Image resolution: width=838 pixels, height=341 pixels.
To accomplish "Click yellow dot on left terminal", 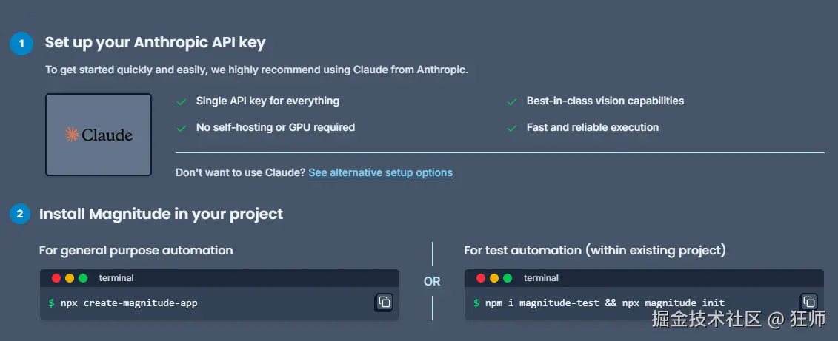I will coord(70,278).
